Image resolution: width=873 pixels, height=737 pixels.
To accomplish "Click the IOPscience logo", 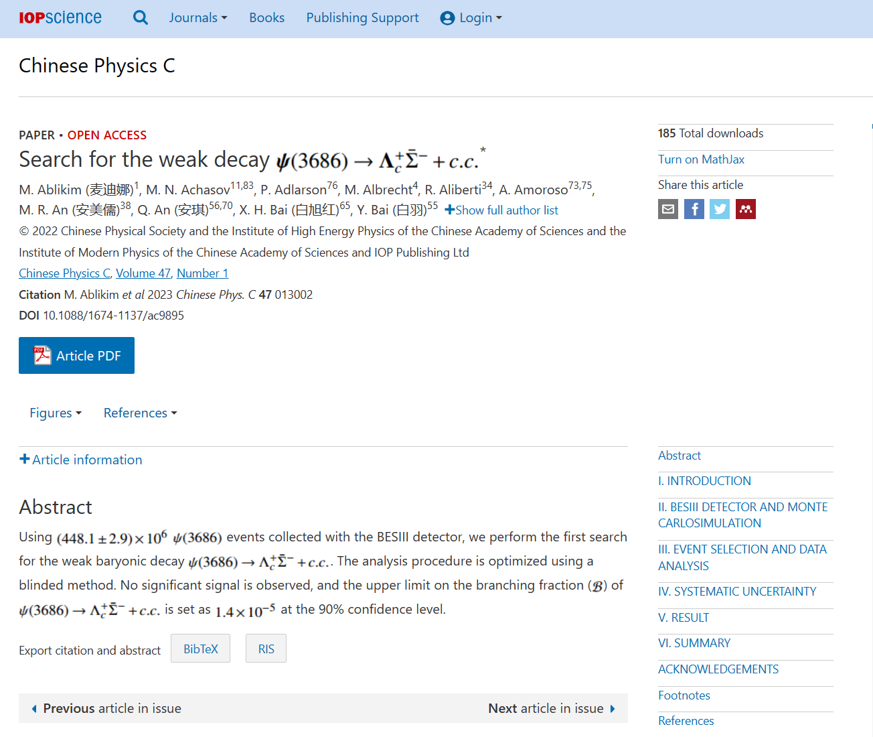I will point(60,18).
